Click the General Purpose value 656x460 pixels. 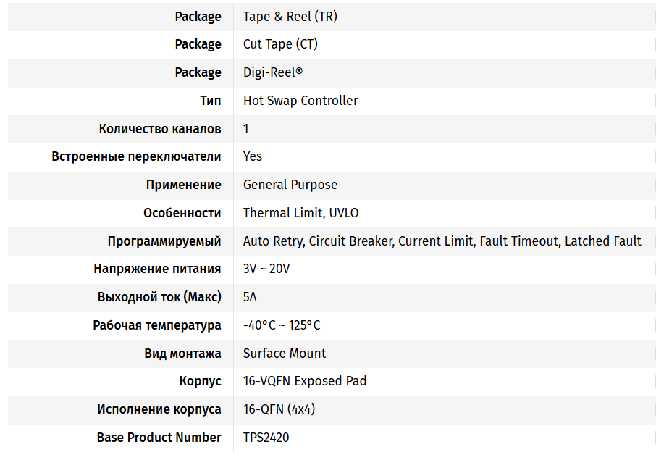tap(290, 185)
